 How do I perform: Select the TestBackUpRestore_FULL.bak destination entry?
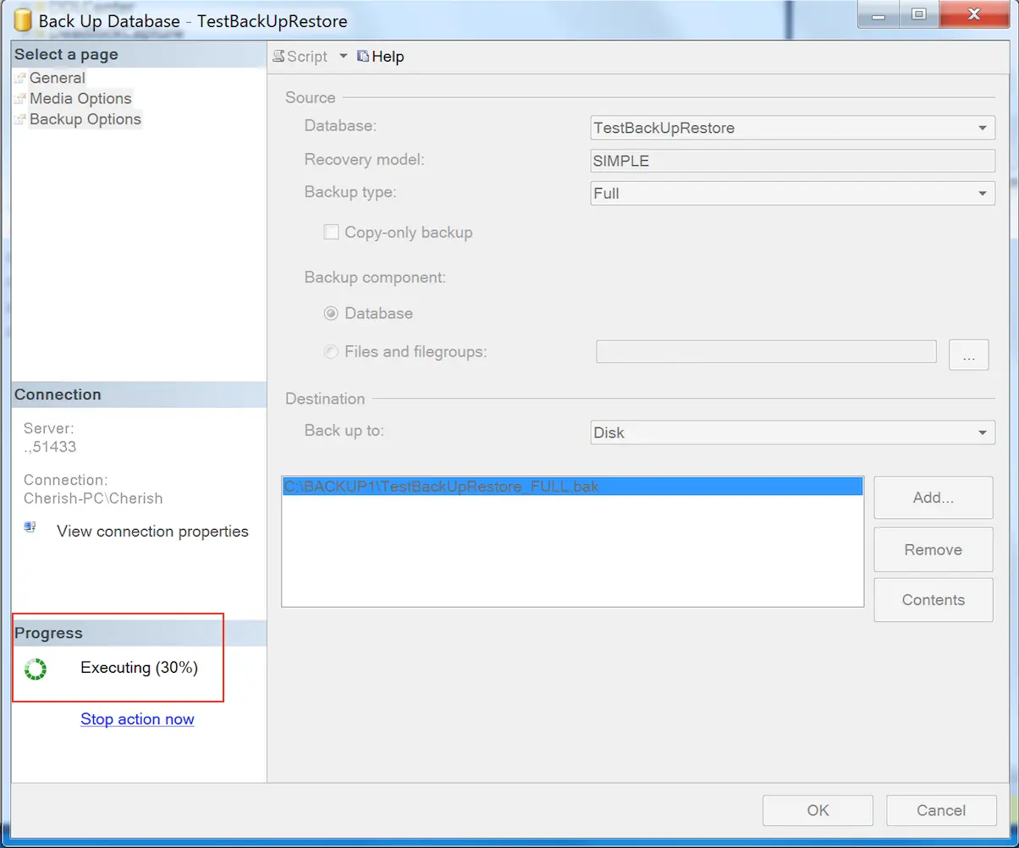click(573, 487)
